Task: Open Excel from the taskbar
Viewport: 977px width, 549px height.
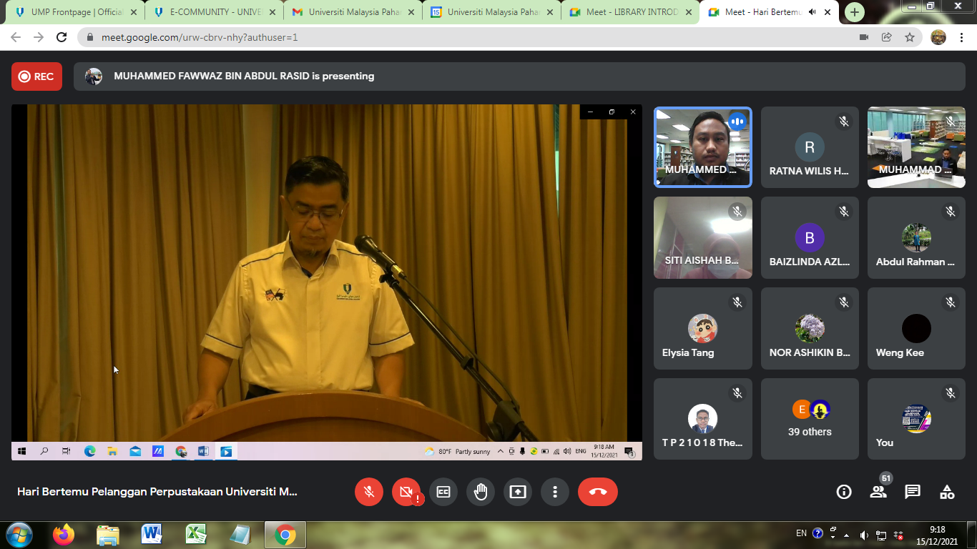Action: coord(196,535)
